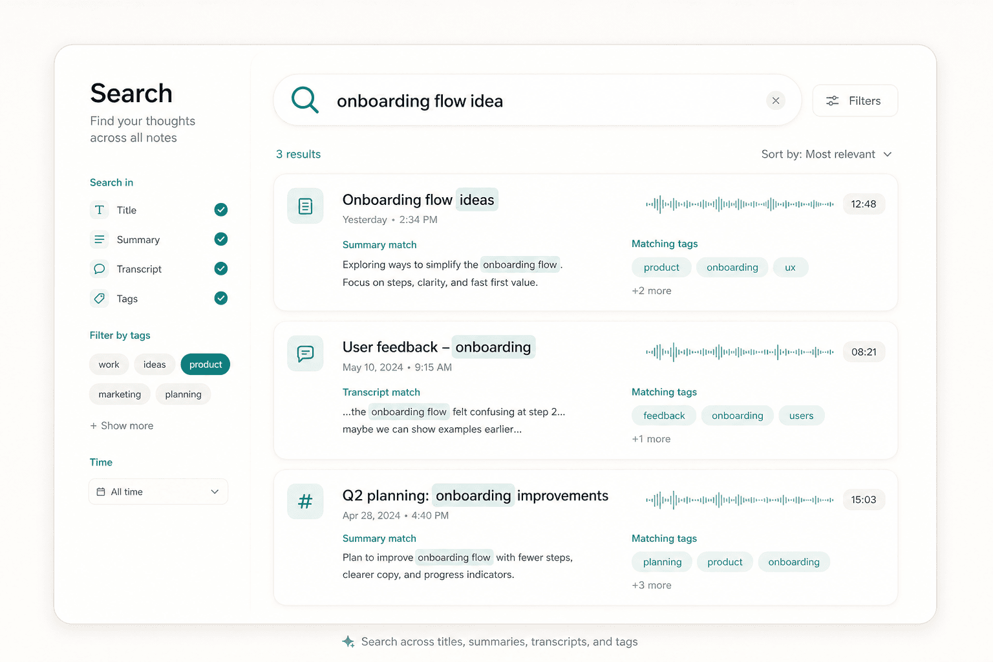Screen dimensions: 993x662
Task: Click the 12:48 duration badge
Action: tap(864, 204)
